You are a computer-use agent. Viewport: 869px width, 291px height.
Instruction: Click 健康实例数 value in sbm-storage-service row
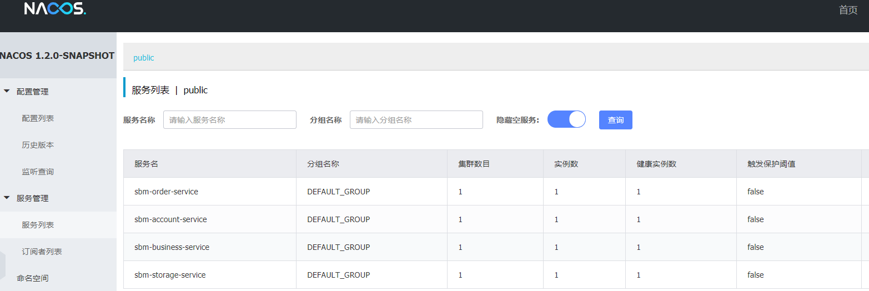pyautogui.click(x=639, y=275)
